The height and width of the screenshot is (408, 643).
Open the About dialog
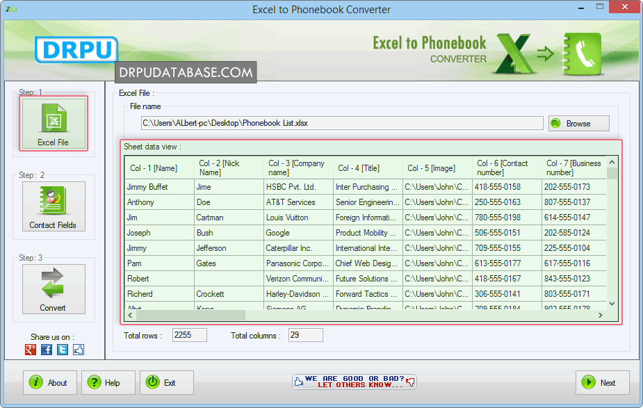[x=49, y=382]
